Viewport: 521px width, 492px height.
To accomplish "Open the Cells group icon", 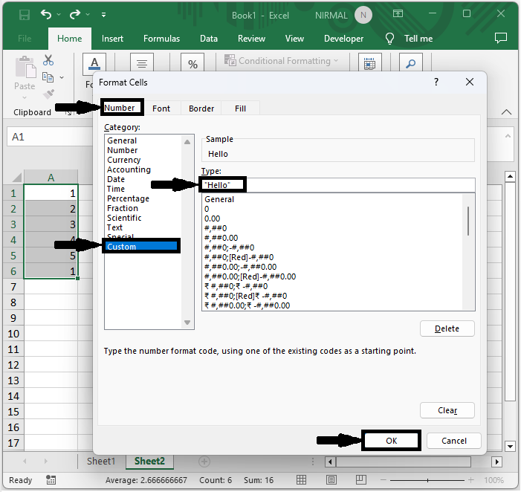I will [370, 62].
